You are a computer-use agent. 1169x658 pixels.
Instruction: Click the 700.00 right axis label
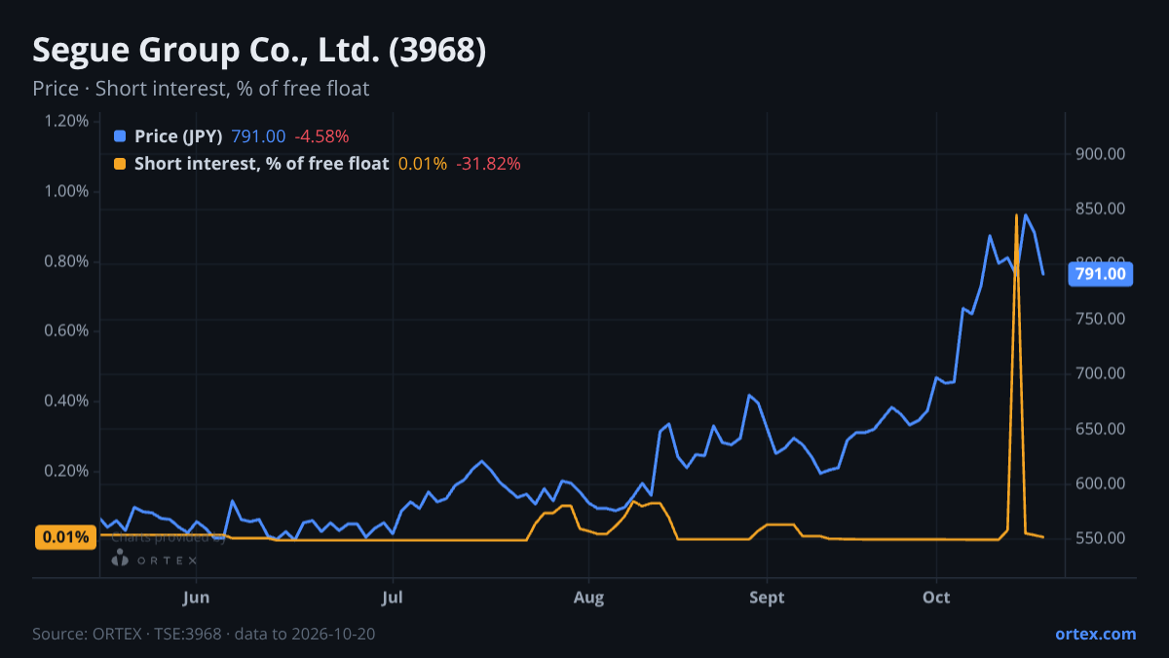point(1101,373)
